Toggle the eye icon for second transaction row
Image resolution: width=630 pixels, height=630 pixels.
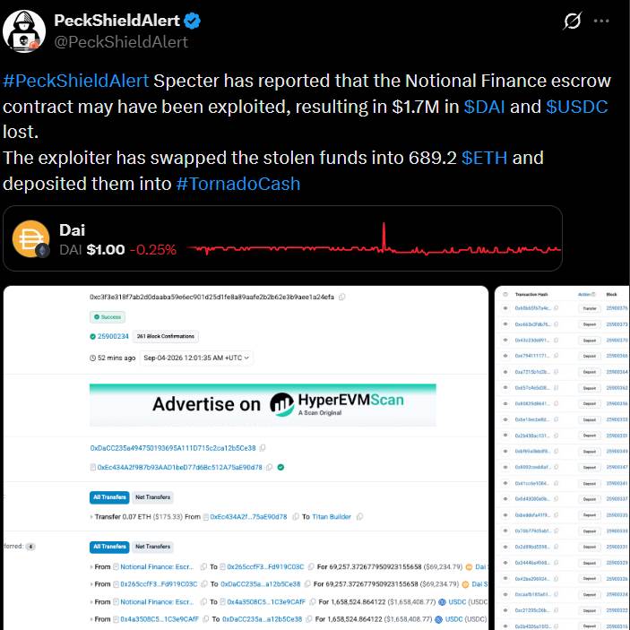(505, 324)
